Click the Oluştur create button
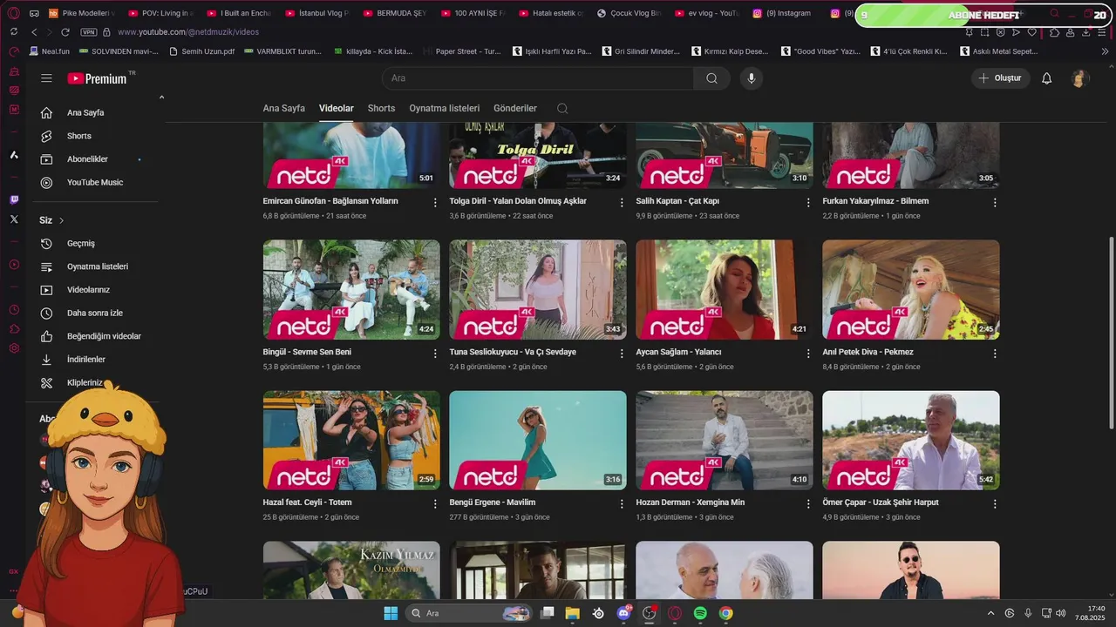The width and height of the screenshot is (1116, 627). 1000,78
